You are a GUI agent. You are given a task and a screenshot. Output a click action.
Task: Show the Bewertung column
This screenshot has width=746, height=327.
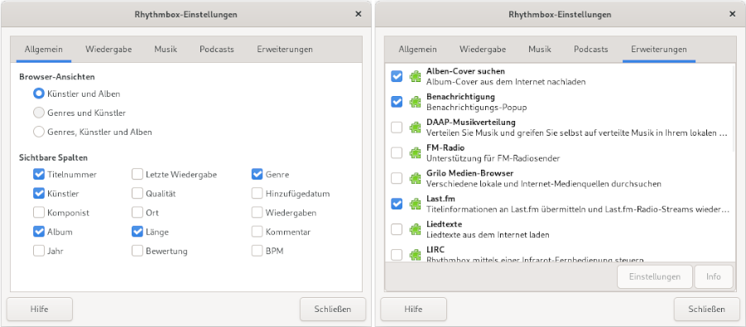[x=137, y=251]
